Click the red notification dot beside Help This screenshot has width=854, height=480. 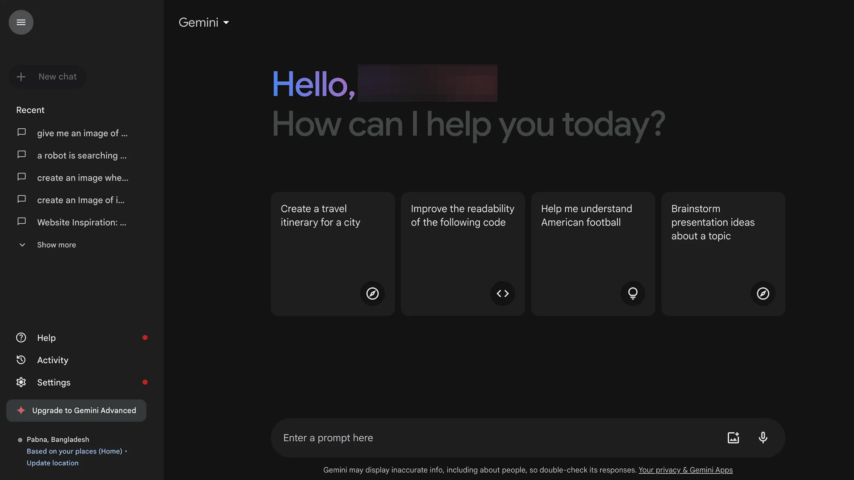(145, 337)
